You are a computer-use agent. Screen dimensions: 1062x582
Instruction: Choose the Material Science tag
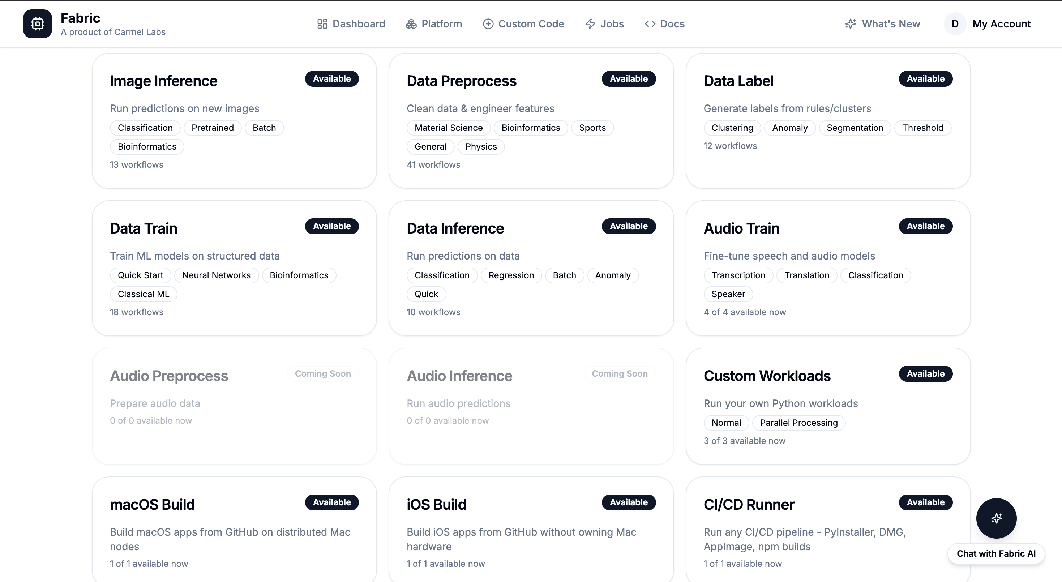point(448,128)
